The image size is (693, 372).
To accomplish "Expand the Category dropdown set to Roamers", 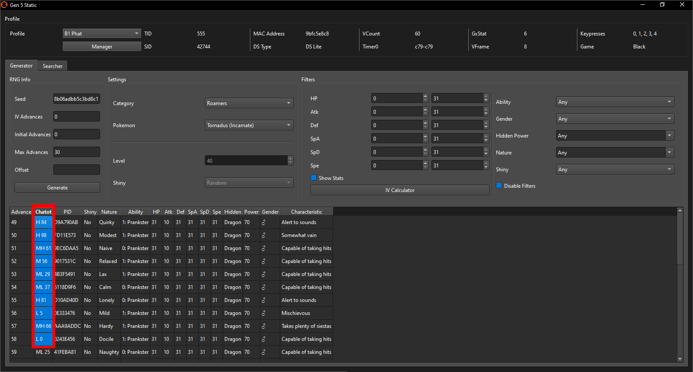I will tap(249, 103).
